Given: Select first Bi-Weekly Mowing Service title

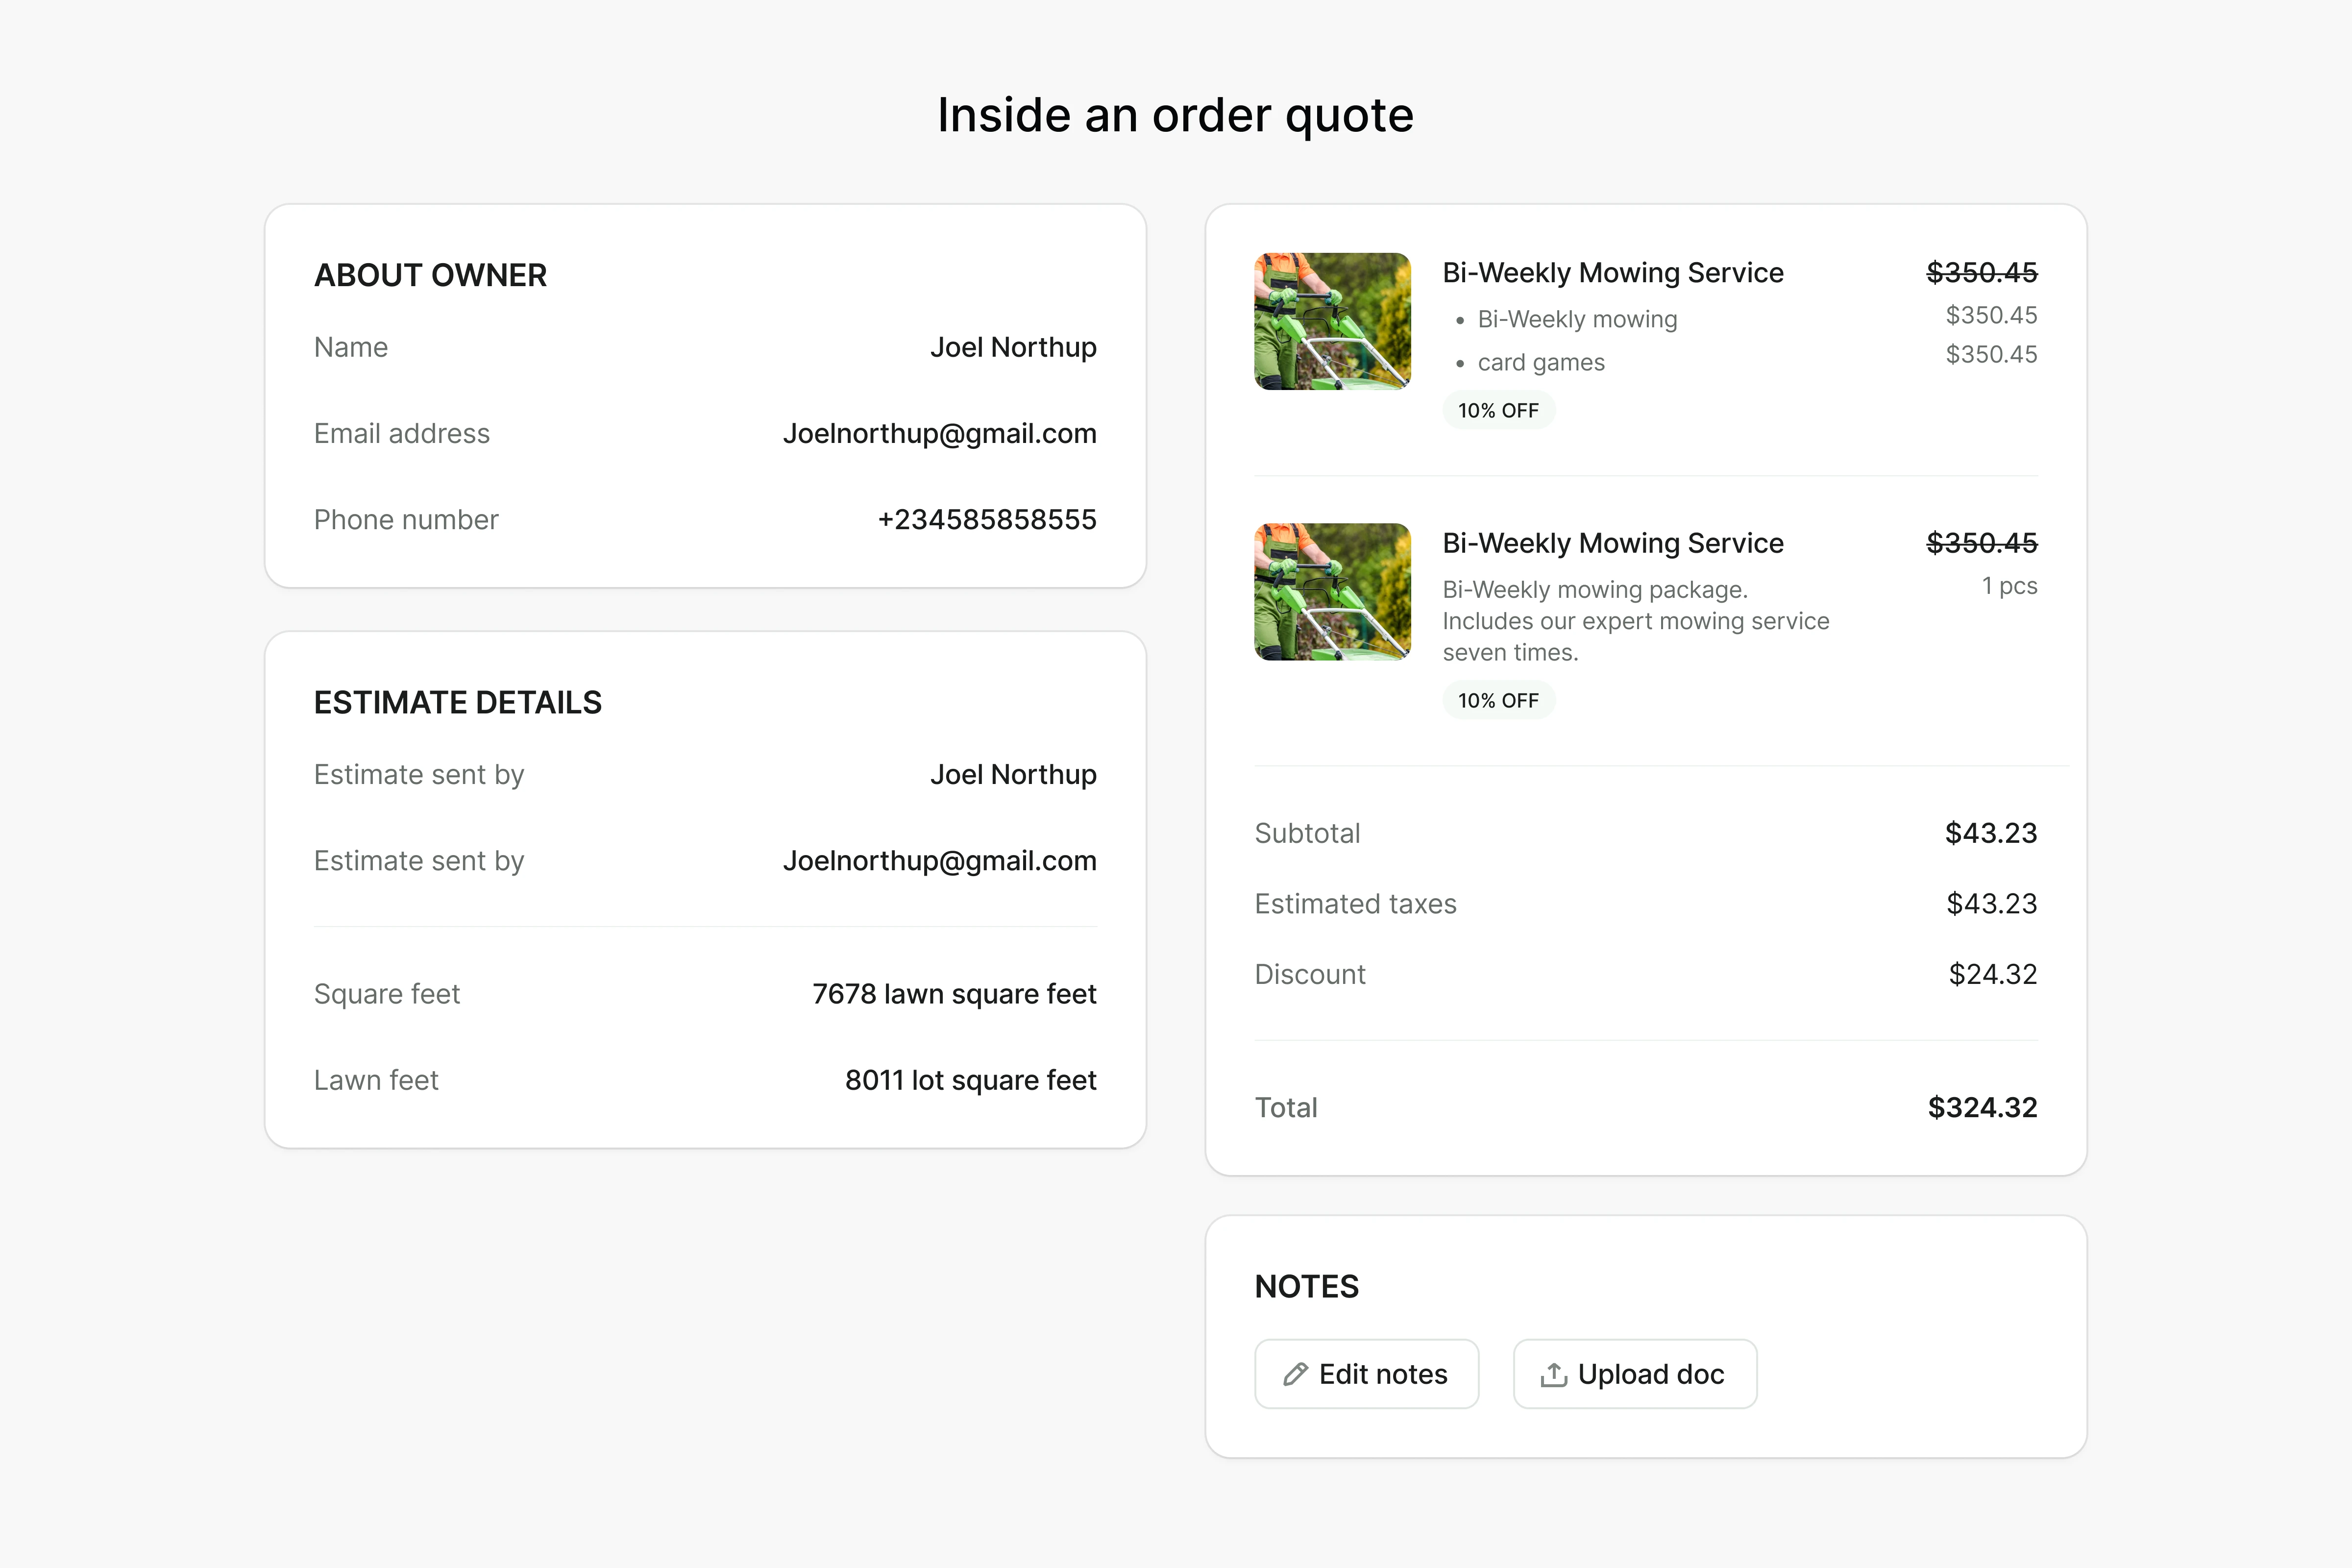Looking at the screenshot, I should [x=1612, y=273].
